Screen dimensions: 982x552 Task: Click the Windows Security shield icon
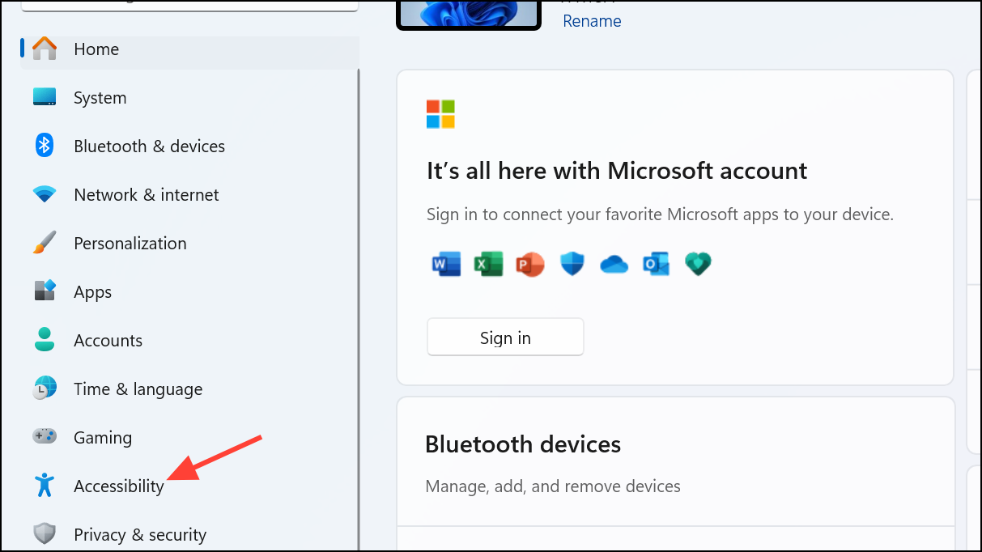click(x=572, y=263)
